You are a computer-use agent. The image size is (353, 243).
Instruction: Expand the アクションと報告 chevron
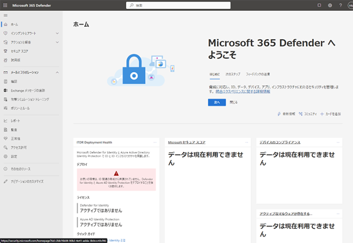pyautogui.click(x=57, y=42)
